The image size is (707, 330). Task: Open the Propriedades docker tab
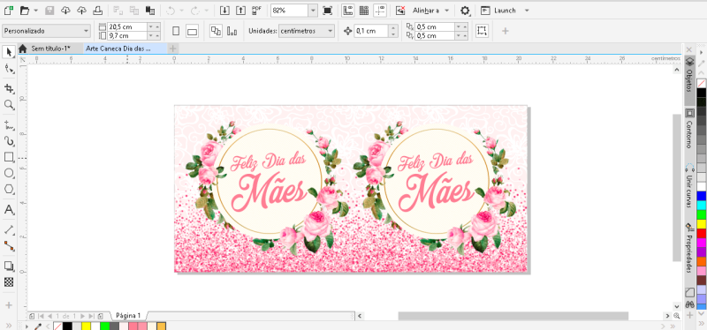tap(689, 247)
